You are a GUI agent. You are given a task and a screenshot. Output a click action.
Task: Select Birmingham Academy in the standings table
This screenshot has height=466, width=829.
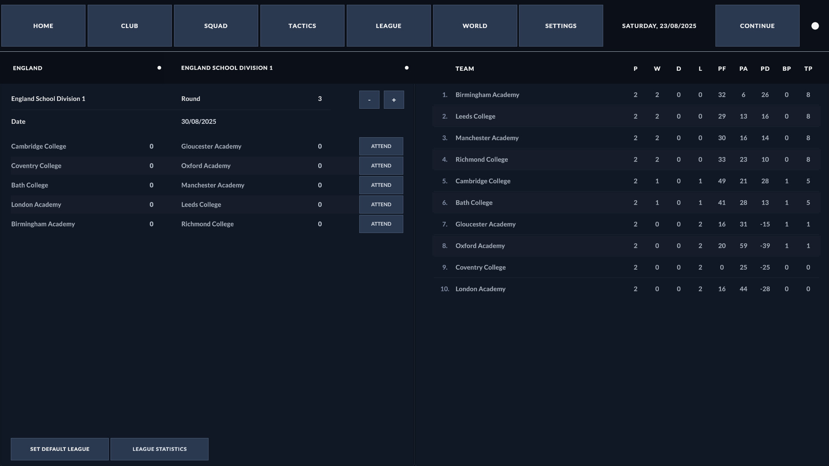pos(626,94)
